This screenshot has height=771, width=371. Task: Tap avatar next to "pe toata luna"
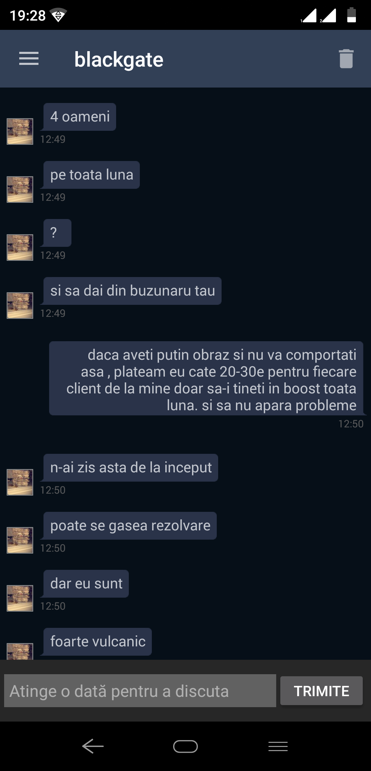(x=20, y=189)
